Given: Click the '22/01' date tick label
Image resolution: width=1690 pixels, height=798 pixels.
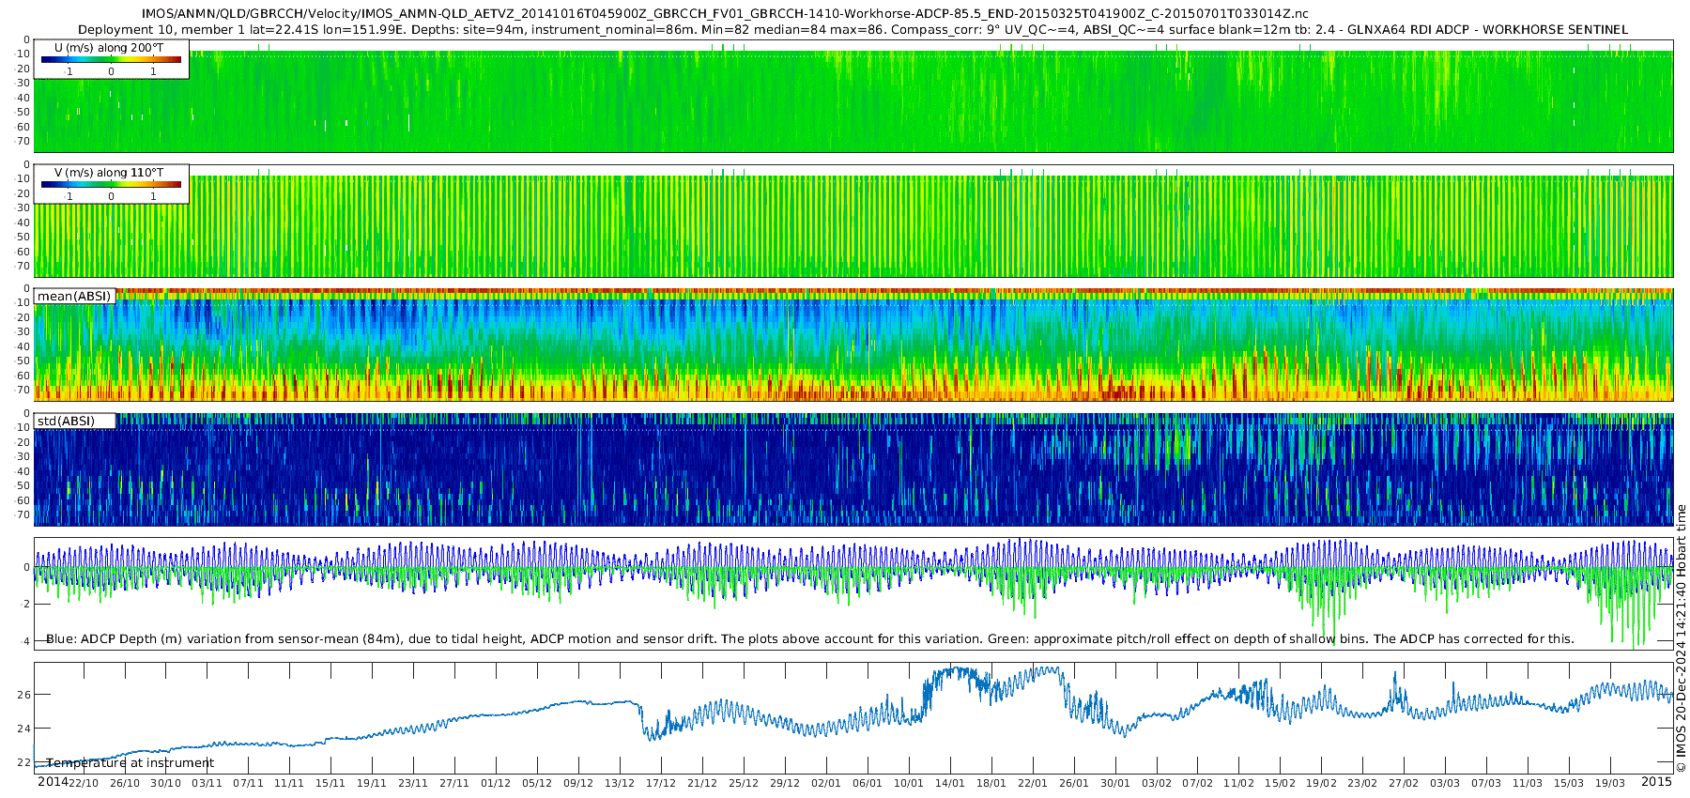Looking at the screenshot, I should [x=1033, y=783].
